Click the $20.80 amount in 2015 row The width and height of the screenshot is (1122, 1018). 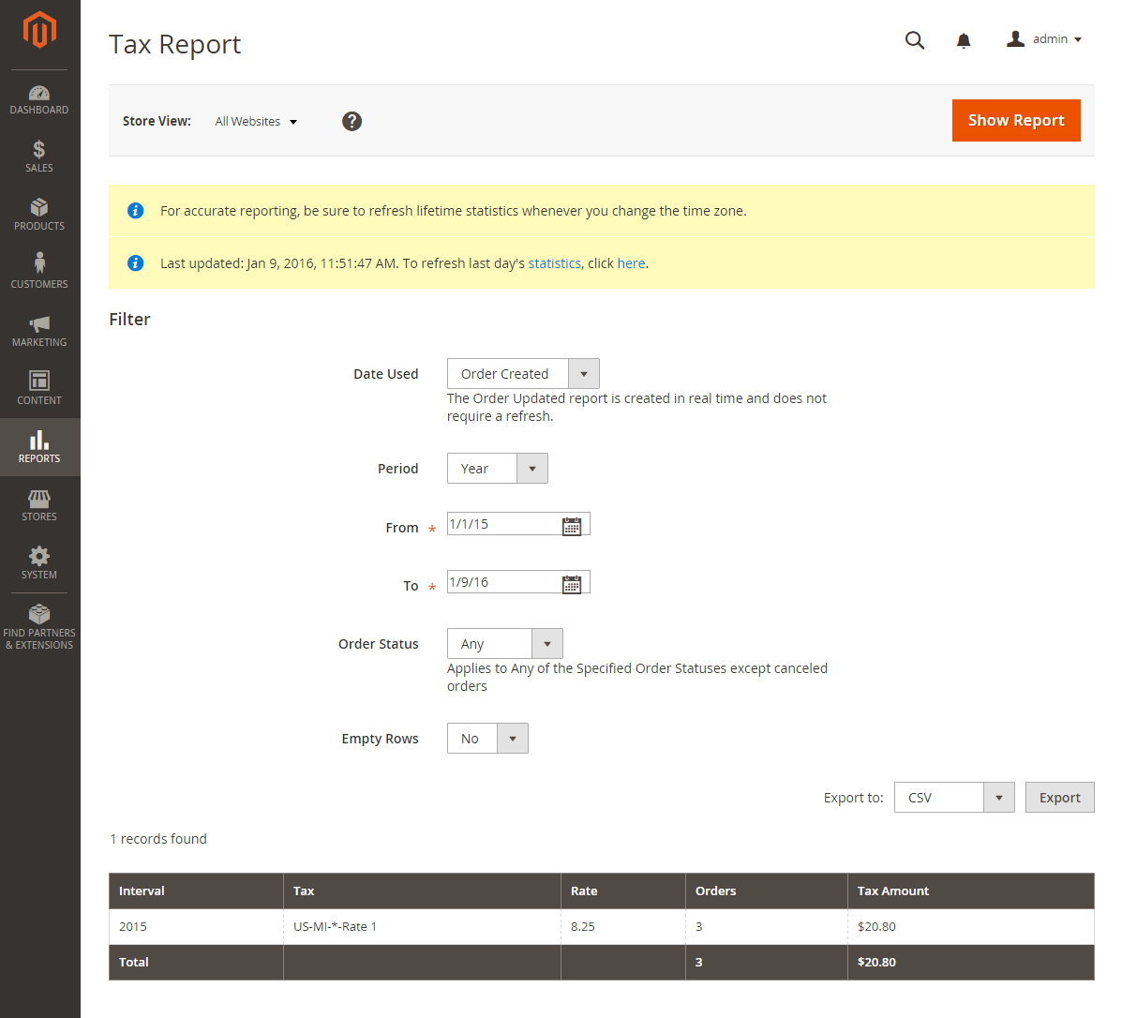pos(876,926)
